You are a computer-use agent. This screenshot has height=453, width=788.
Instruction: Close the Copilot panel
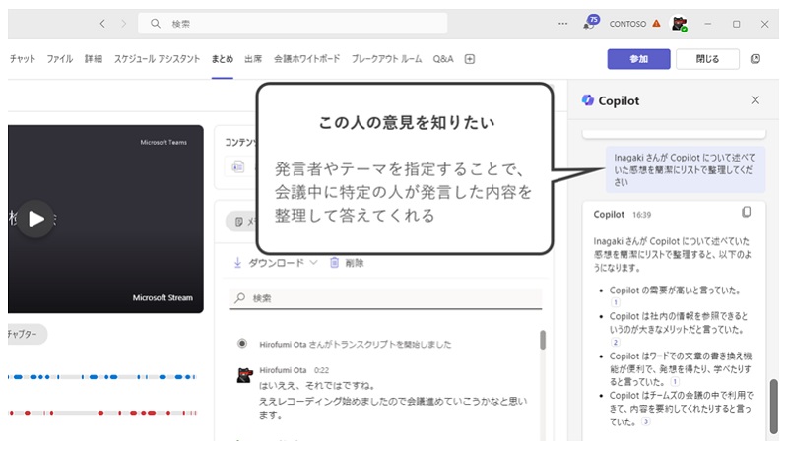[x=755, y=99]
